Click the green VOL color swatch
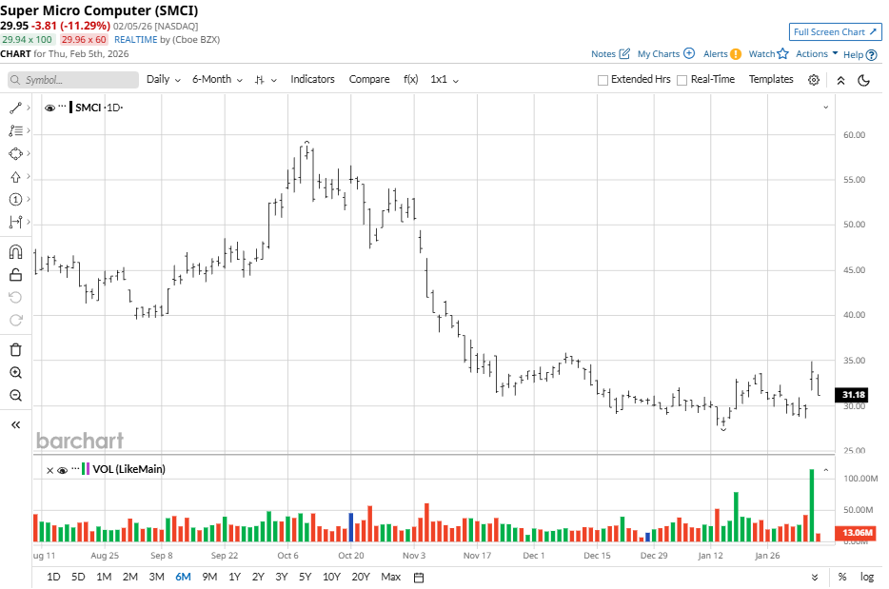 pos(84,469)
